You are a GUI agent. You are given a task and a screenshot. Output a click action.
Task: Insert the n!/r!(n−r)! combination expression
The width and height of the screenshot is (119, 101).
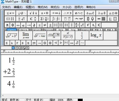coord(68,35)
